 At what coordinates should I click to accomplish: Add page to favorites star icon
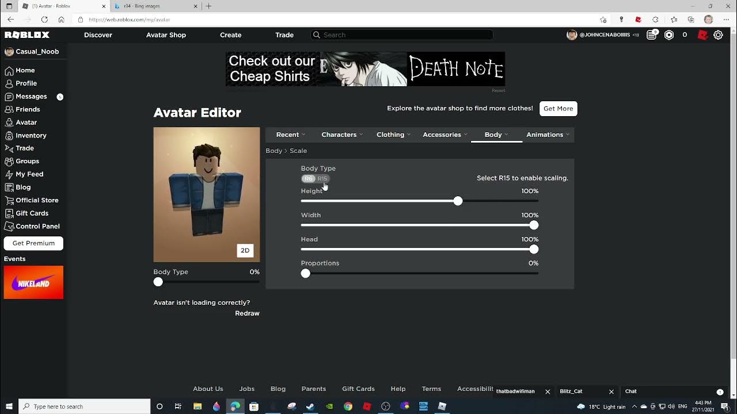coord(603,20)
